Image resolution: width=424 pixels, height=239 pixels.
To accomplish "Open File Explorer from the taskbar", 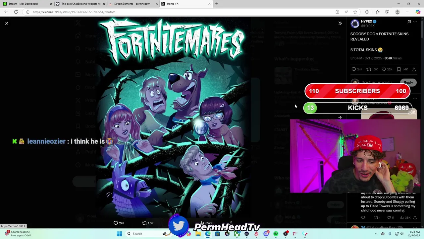I will point(198,234).
